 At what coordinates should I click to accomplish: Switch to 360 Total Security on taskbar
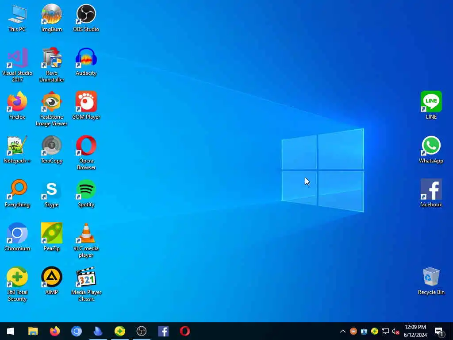coord(119,331)
